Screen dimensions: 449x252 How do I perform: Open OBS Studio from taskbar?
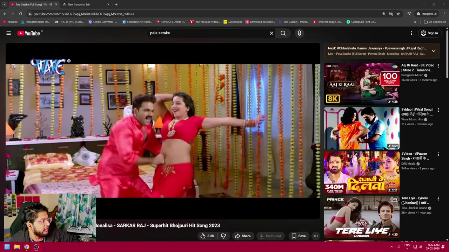click(x=36, y=247)
